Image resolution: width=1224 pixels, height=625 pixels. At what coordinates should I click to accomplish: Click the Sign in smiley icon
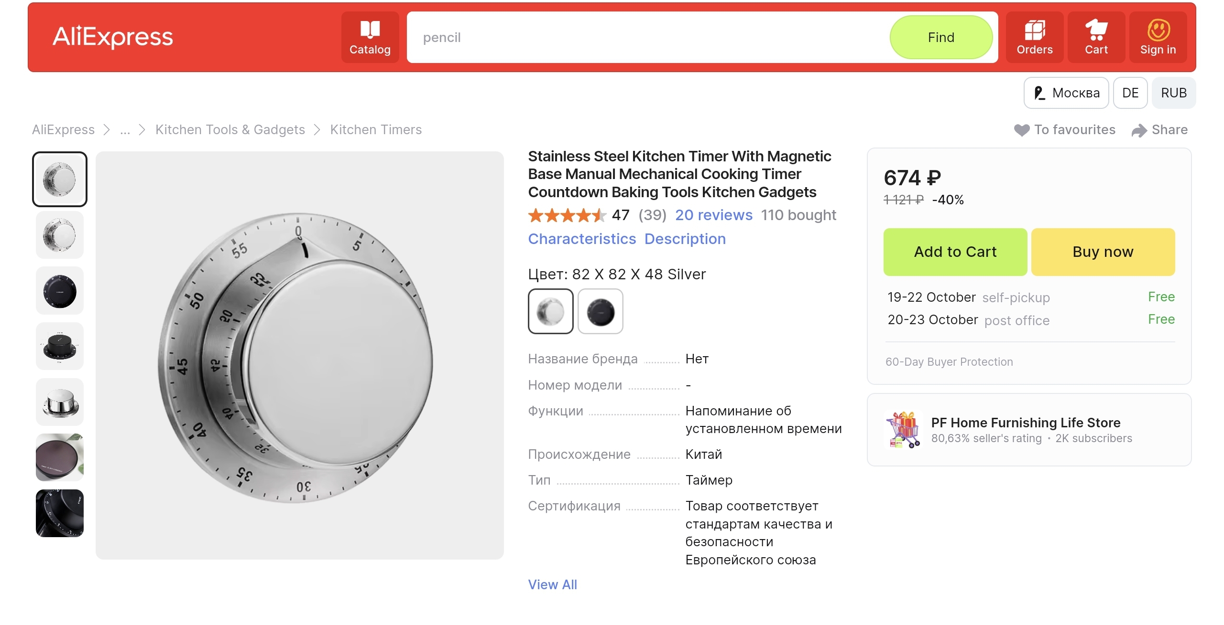(x=1158, y=30)
